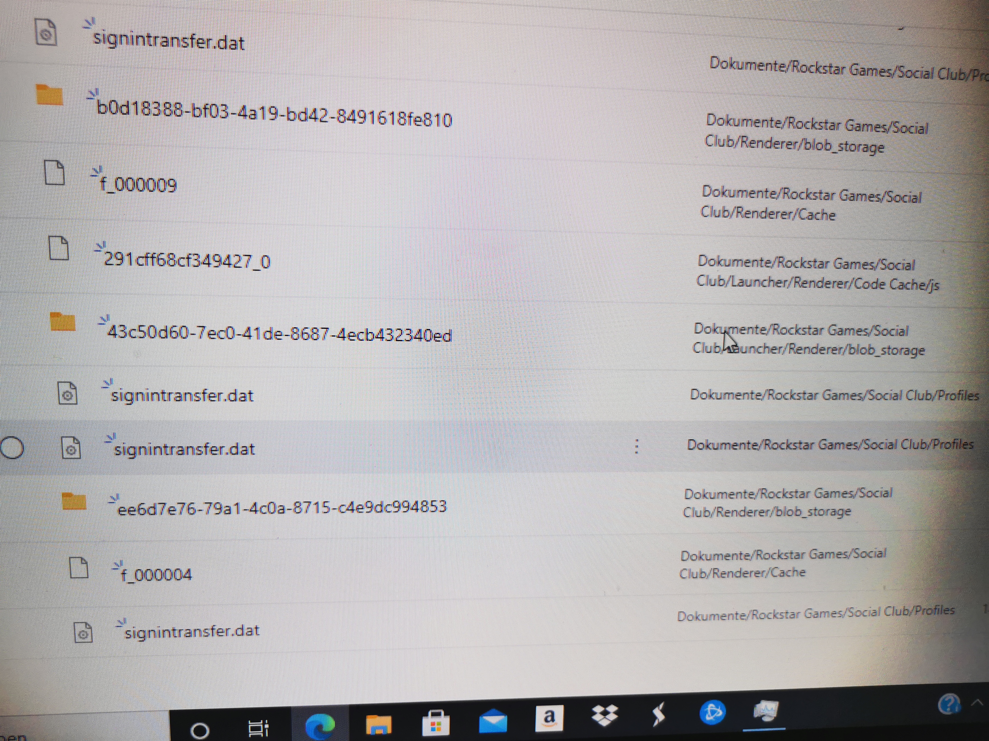989x741 pixels.
Task: Click the folder icon beside b0d18388-bf03-4a19-bd42-8491618fe810
Action: tap(49, 95)
